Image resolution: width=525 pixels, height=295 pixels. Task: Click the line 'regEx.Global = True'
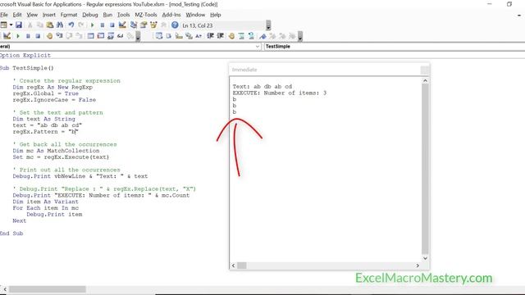pyautogui.click(x=46, y=93)
